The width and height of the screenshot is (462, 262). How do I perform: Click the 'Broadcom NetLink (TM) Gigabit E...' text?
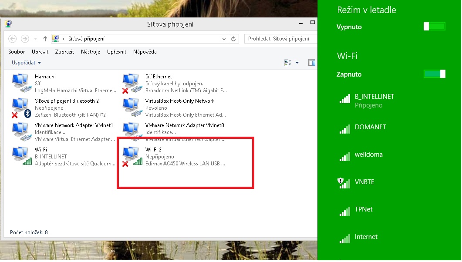click(x=186, y=91)
